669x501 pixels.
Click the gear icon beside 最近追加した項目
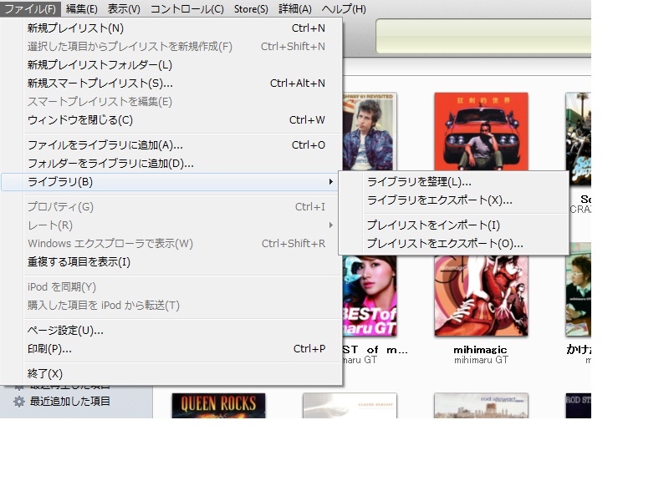pos(18,402)
